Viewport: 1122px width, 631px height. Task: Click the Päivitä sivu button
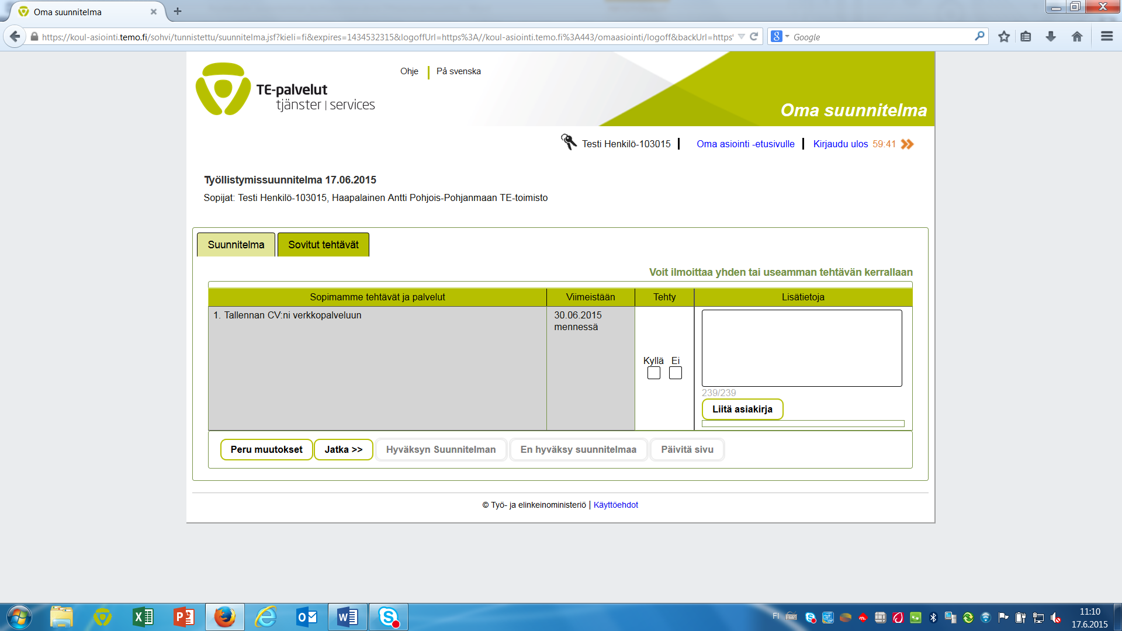687,449
